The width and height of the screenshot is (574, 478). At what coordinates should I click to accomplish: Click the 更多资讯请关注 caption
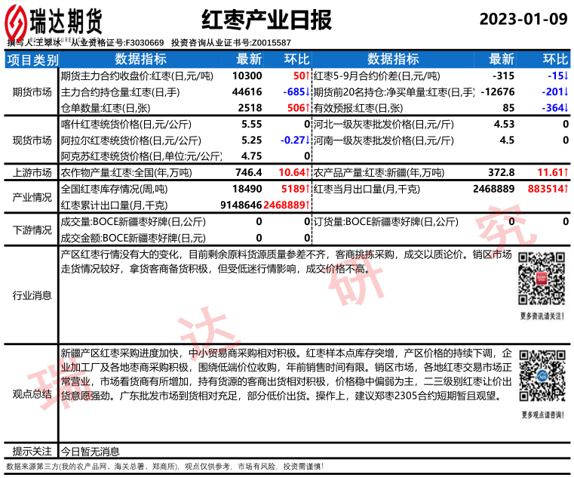tap(542, 316)
